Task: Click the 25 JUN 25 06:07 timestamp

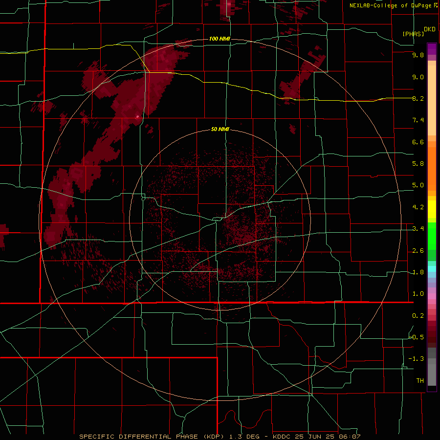Action: (x=327, y=437)
